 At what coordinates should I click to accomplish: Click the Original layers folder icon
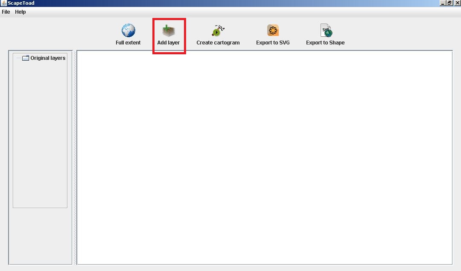click(x=26, y=58)
